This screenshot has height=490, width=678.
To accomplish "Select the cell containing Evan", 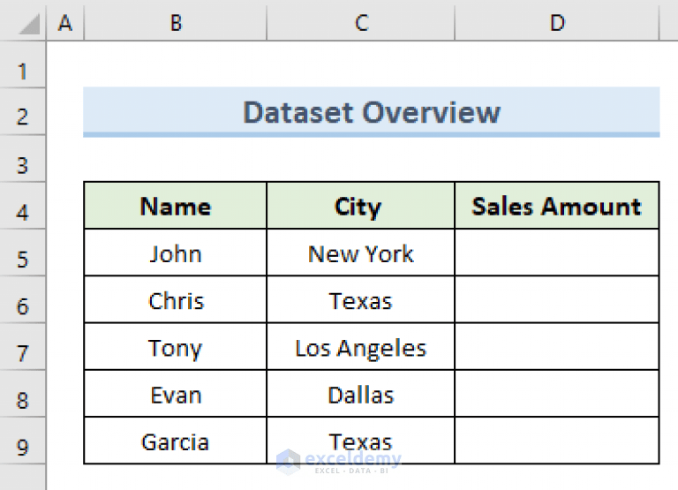I will tap(176, 394).
